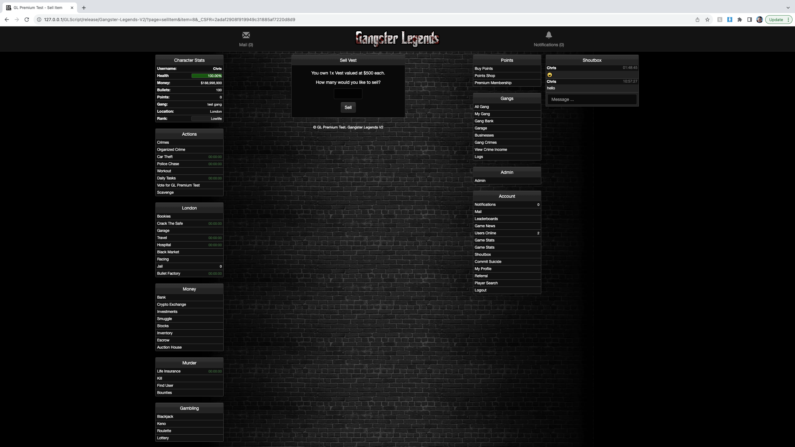The image size is (795, 447).
Task: Toggle the browser side panel icon
Action: click(750, 20)
